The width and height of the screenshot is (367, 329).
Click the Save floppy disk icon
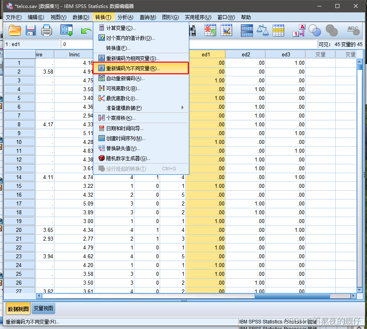[x=31, y=30]
